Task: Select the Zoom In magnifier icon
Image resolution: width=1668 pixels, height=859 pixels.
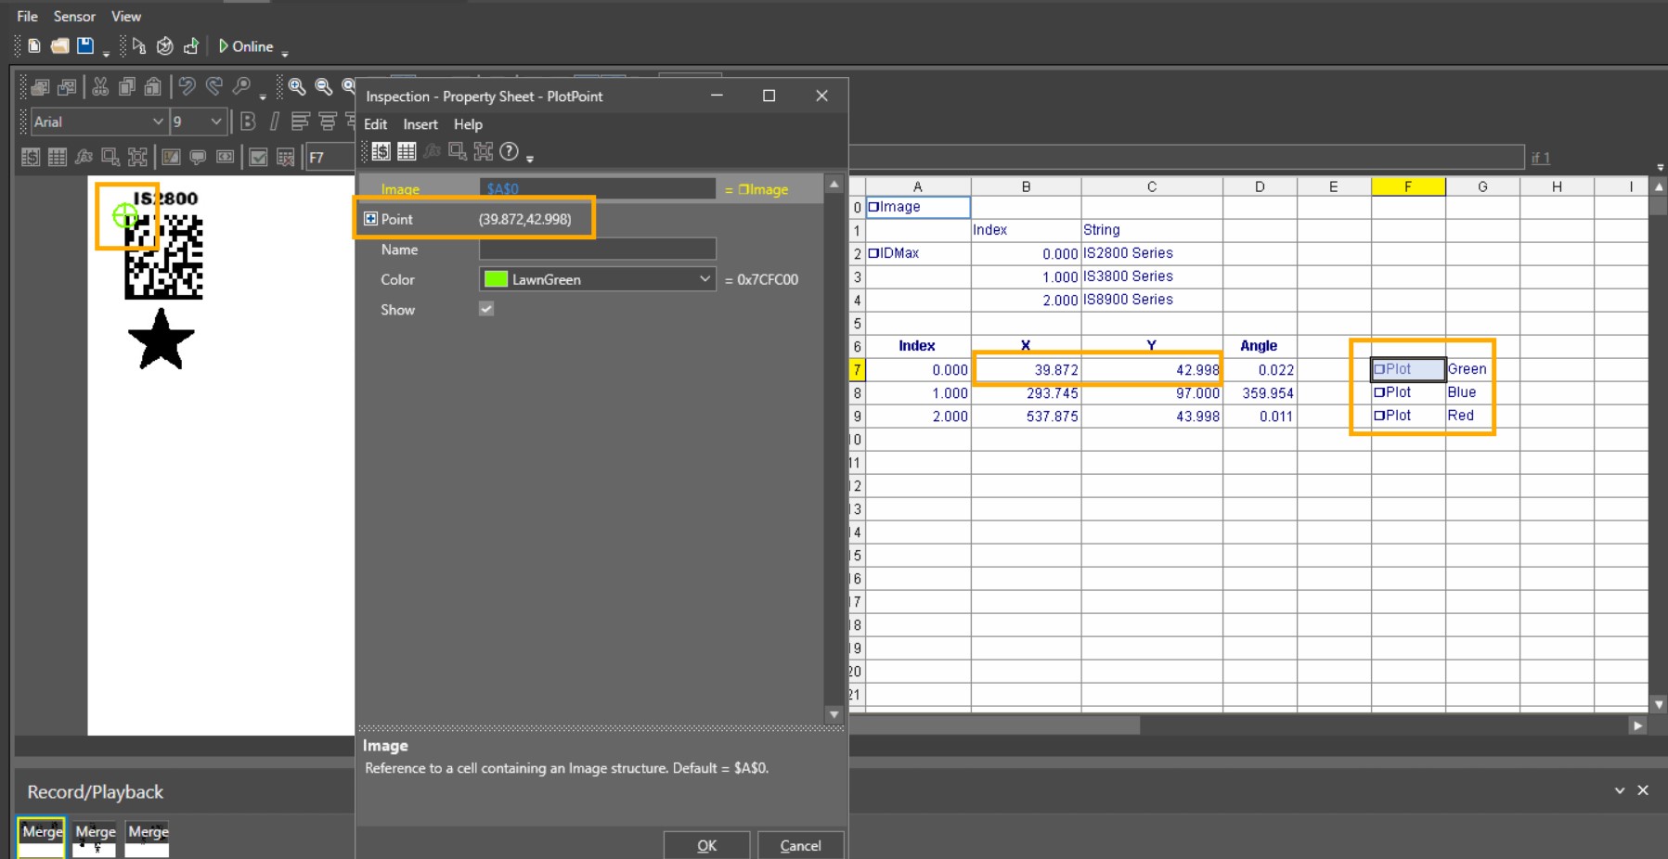Action: pos(297,87)
